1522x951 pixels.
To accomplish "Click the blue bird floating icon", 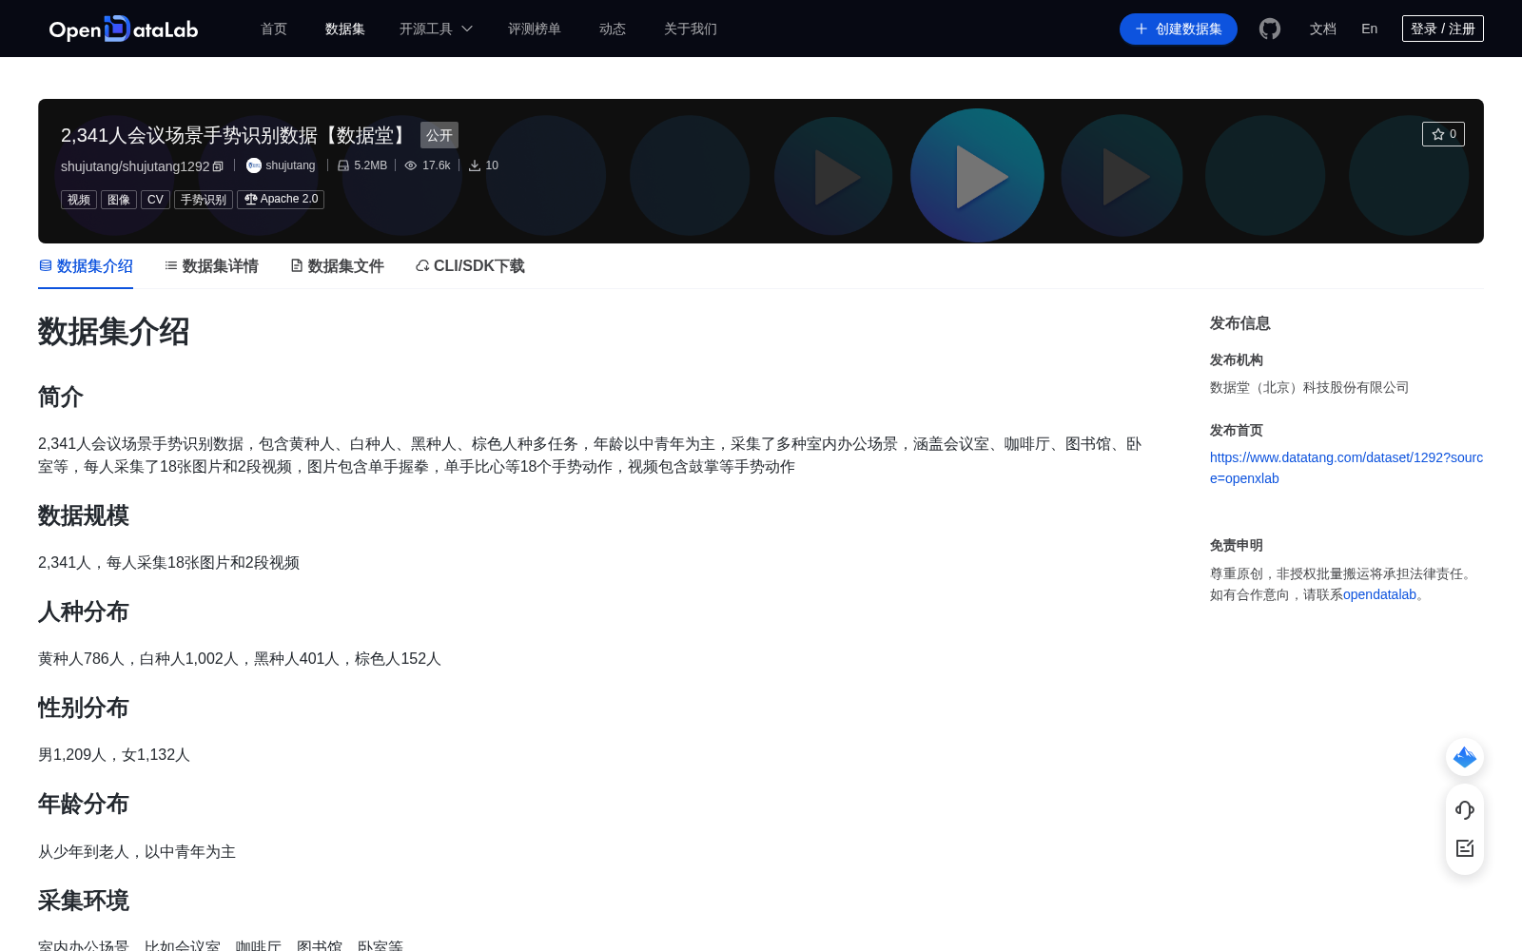I will coord(1465,757).
